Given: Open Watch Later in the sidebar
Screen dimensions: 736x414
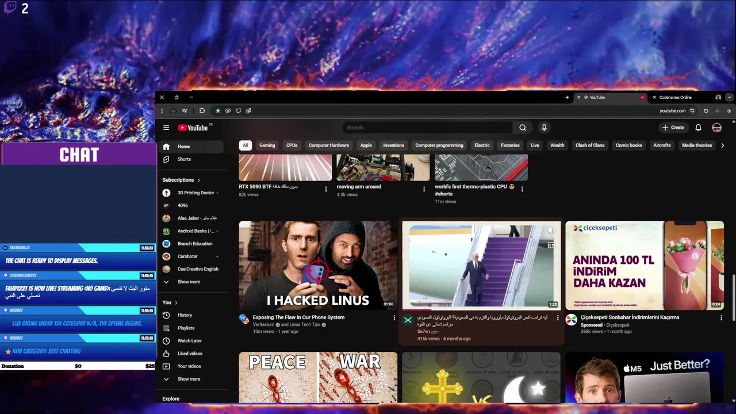Looking at the screenshot, I should pos(191,340).
